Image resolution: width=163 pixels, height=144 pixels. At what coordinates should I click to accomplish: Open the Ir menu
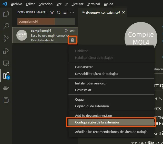pyautogui.click(x=66, y=4)
